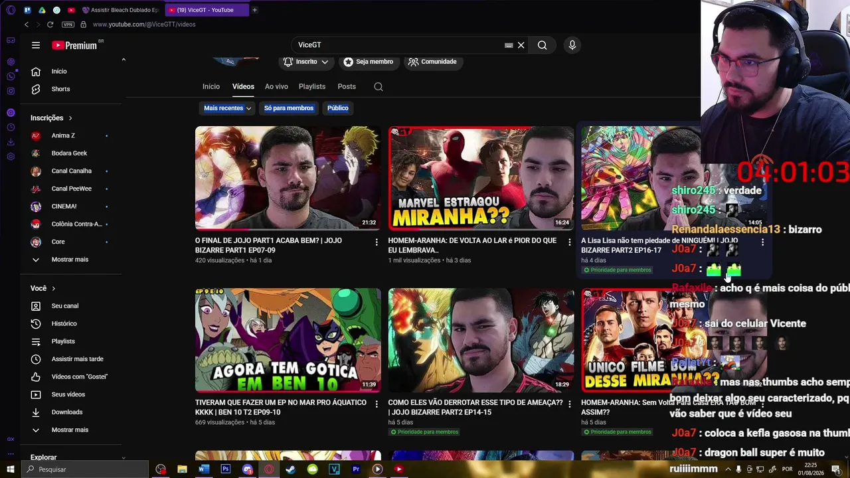This screenshot has width=850, height=478.
Task: Open the Windows Start menu
Action: coord(11,469)
